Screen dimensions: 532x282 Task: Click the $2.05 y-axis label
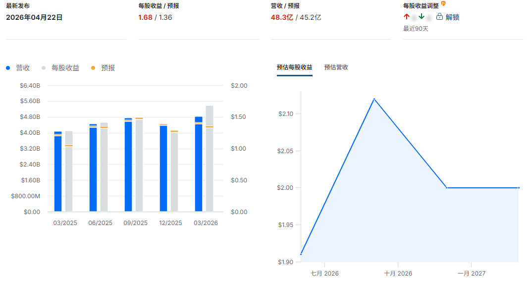[x=285, y=151]
